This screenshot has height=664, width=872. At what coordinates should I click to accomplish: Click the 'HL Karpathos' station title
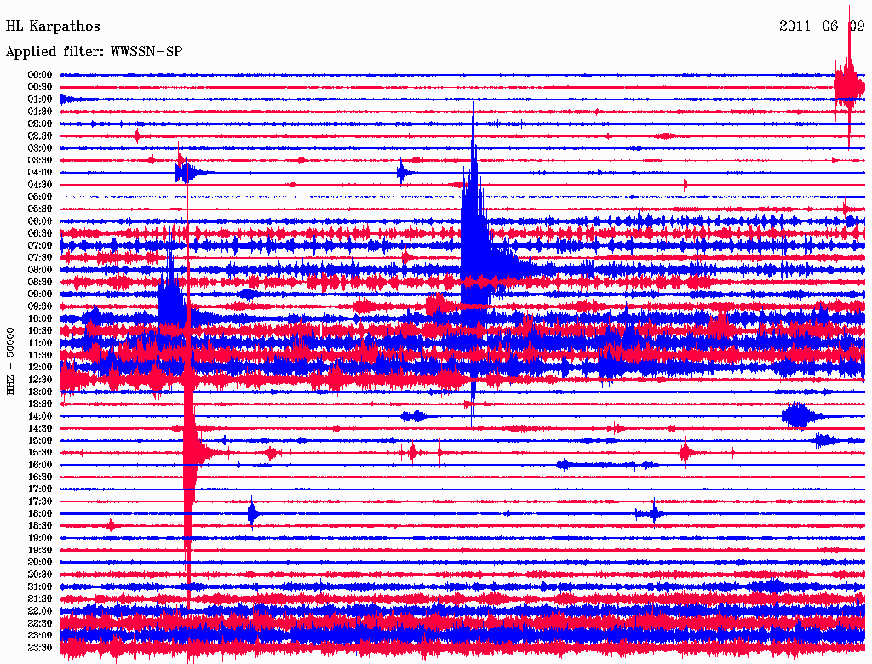53,26
